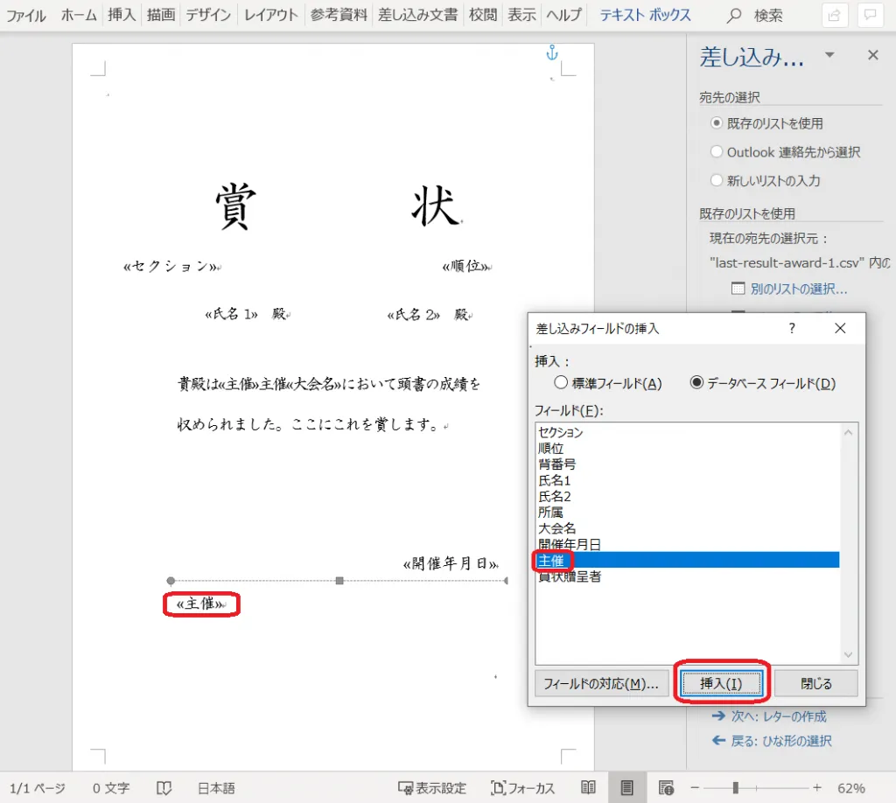Select the Print Layout view icon
896x803 pixels.
(626, 787)
